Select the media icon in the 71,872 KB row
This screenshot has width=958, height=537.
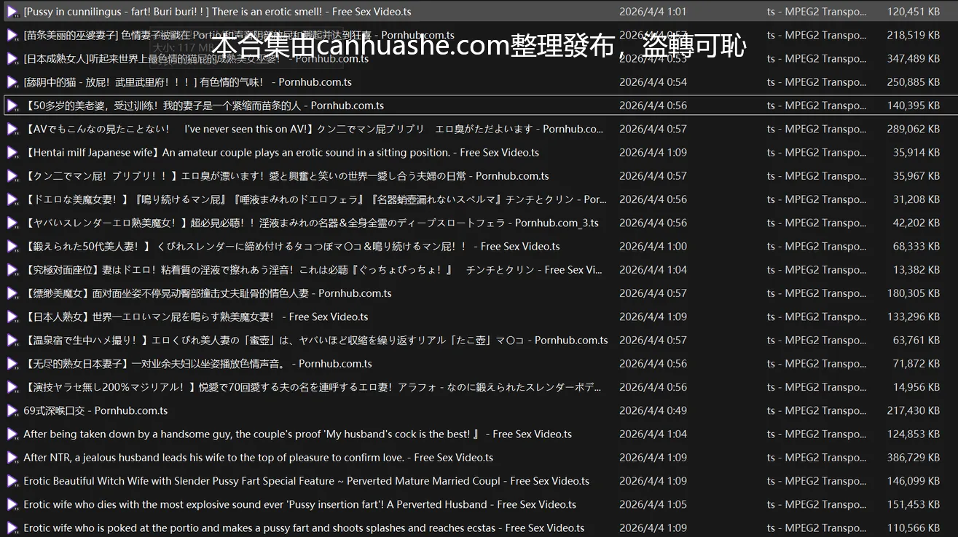click(12, 364)
